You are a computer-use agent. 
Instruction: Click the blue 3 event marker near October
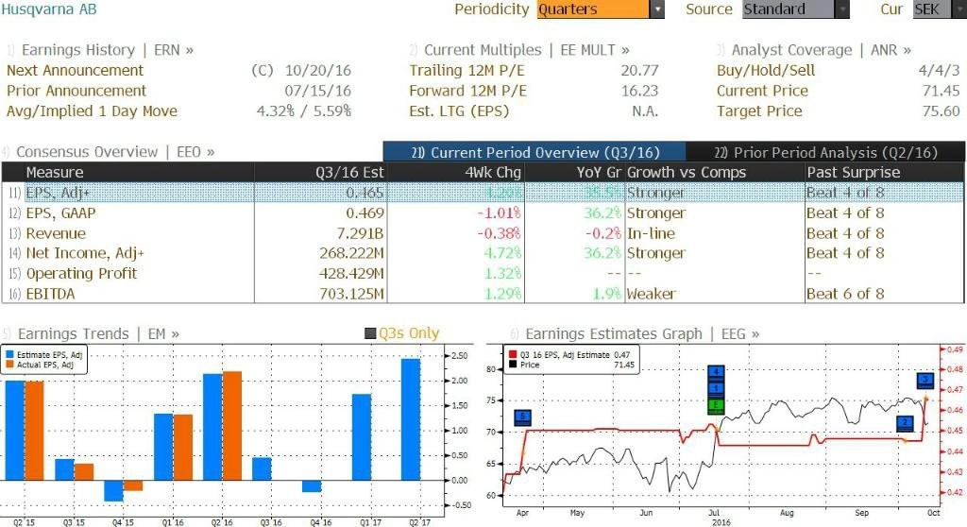(925, 381)
